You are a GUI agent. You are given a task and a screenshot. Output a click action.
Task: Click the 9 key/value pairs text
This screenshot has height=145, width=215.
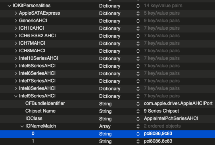pyautogui.click(x=162, y=21)
